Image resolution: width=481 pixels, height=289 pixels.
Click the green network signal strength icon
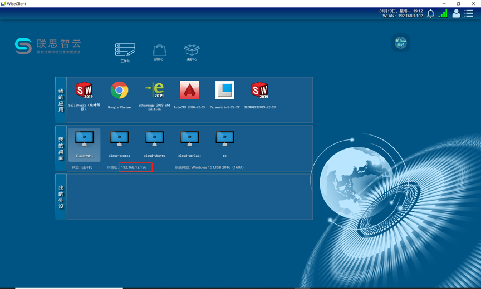(443, 13)
